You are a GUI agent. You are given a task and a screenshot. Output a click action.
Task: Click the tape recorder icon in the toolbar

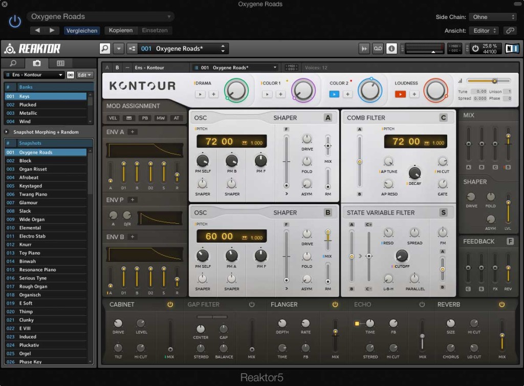click(x=378, y=49)
